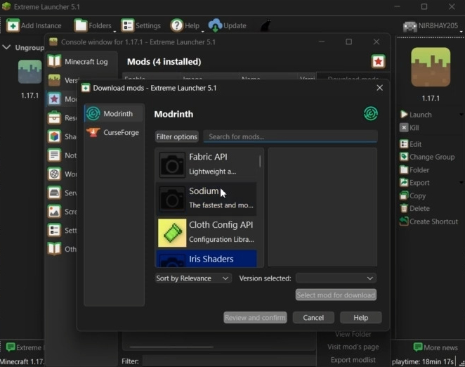The width and height of the screenshot is (465, 367).
Task: Click the Extreme news icon at bottom left
Action: pyautogui.click(x=11, y=347)
